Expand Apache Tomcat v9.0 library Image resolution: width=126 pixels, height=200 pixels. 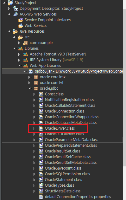click(x=19, y=55)
